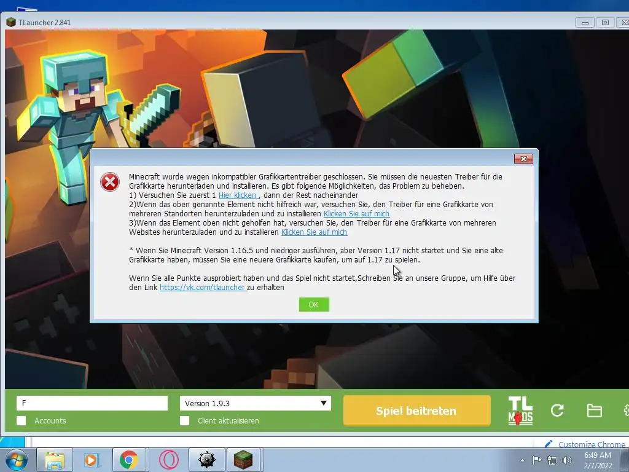Click the username field containing F
This screenshot has height=472, width=629.
pos(92,403)
